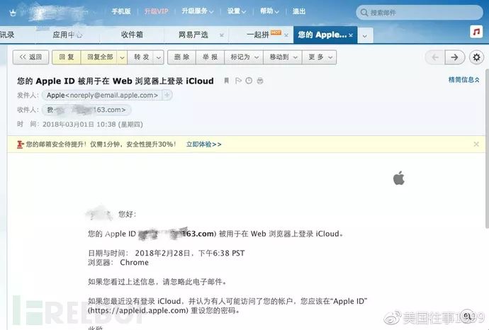Collapse details with 精简信息 toggle
This screenshot has height=330, width=489.
463,80
